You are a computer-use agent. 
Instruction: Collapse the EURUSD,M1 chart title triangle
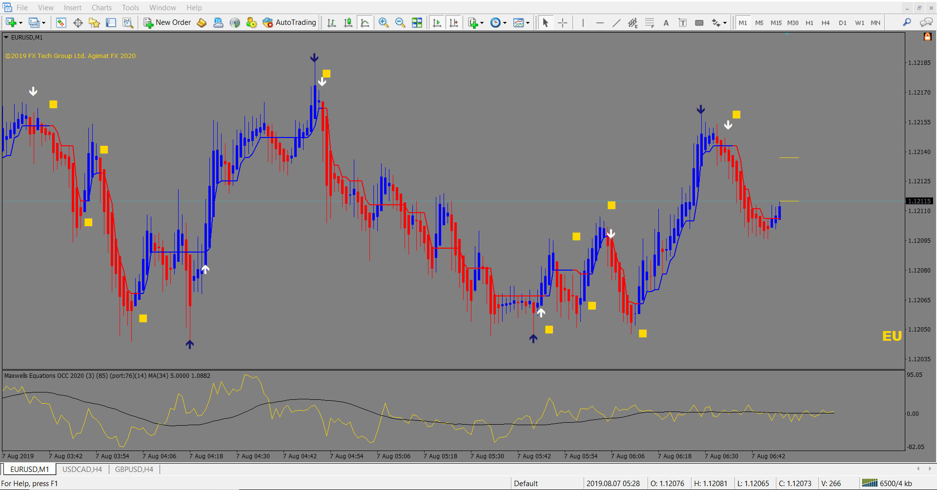click(x=6, y=37)
